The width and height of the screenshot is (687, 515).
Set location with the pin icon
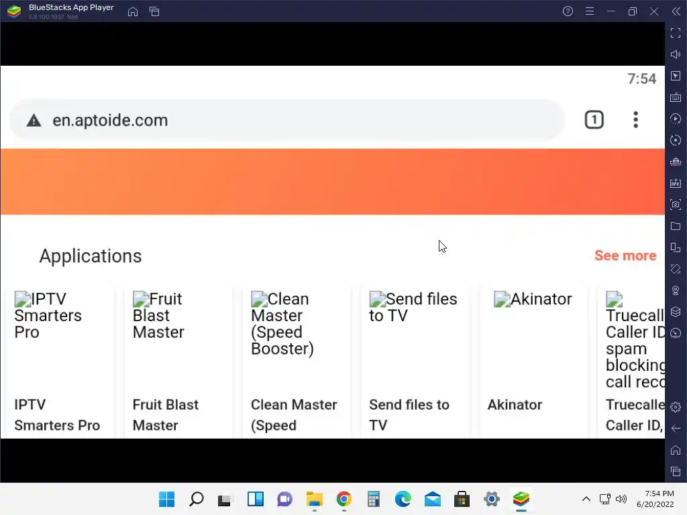click(x=676, y=290)
